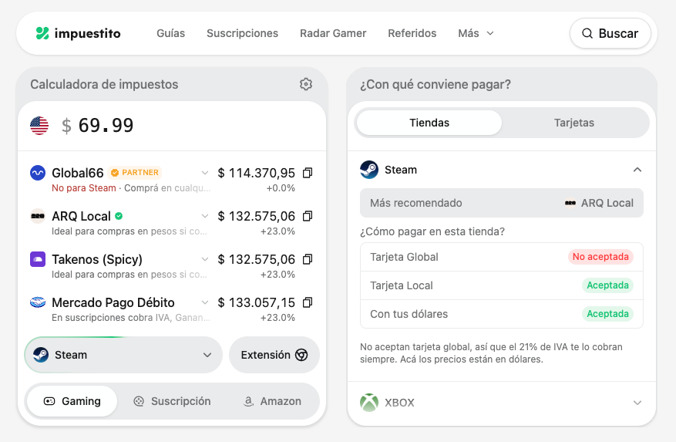Click Steam logo in store selector

tap(41, 355)
